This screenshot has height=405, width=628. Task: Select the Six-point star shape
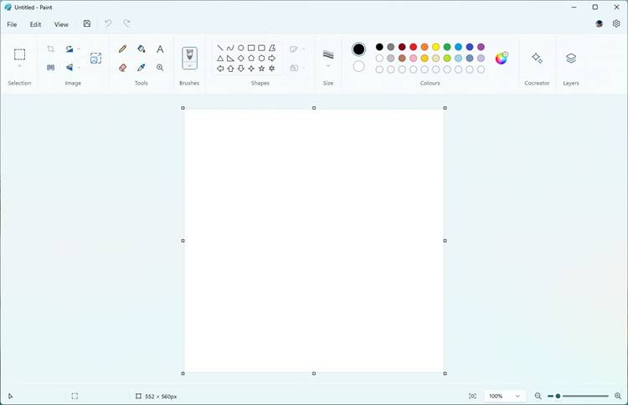coord(272,69)
